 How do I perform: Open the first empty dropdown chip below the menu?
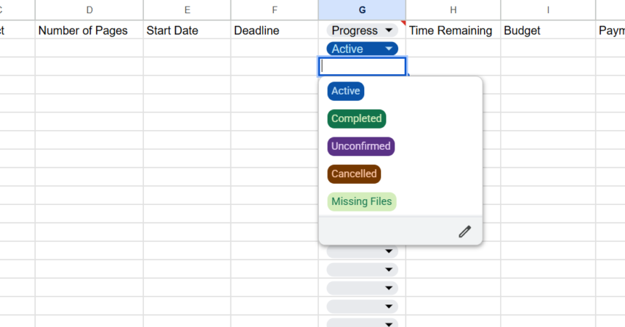(x=362, y=251)
